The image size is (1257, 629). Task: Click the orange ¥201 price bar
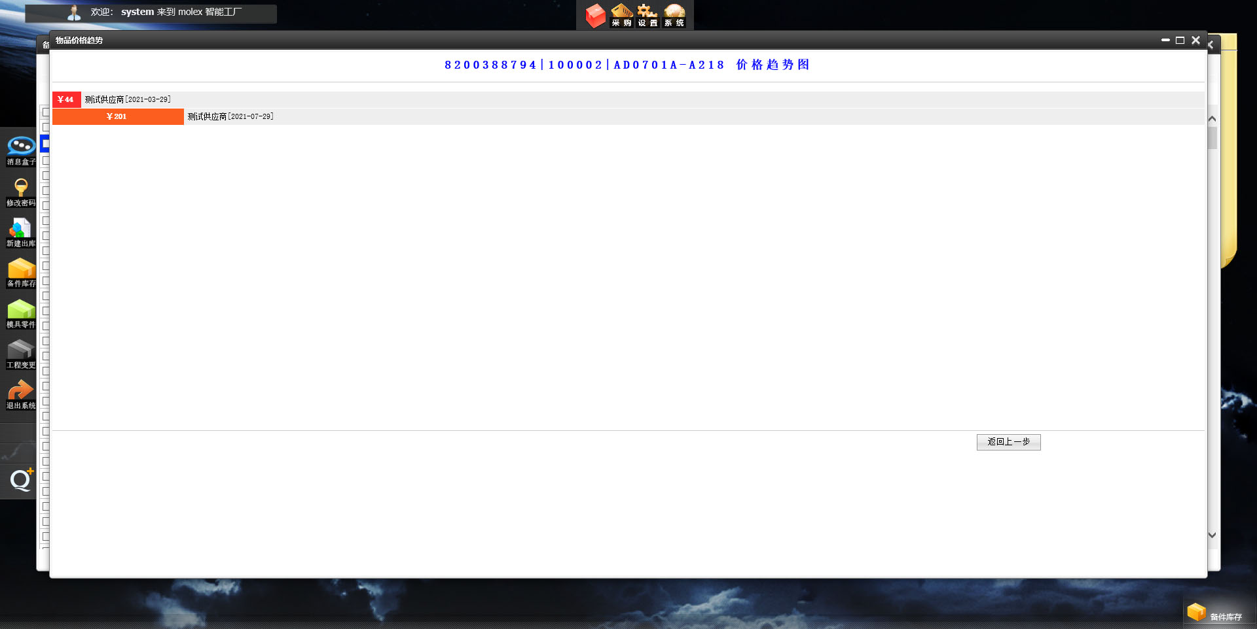pos(118,116)
